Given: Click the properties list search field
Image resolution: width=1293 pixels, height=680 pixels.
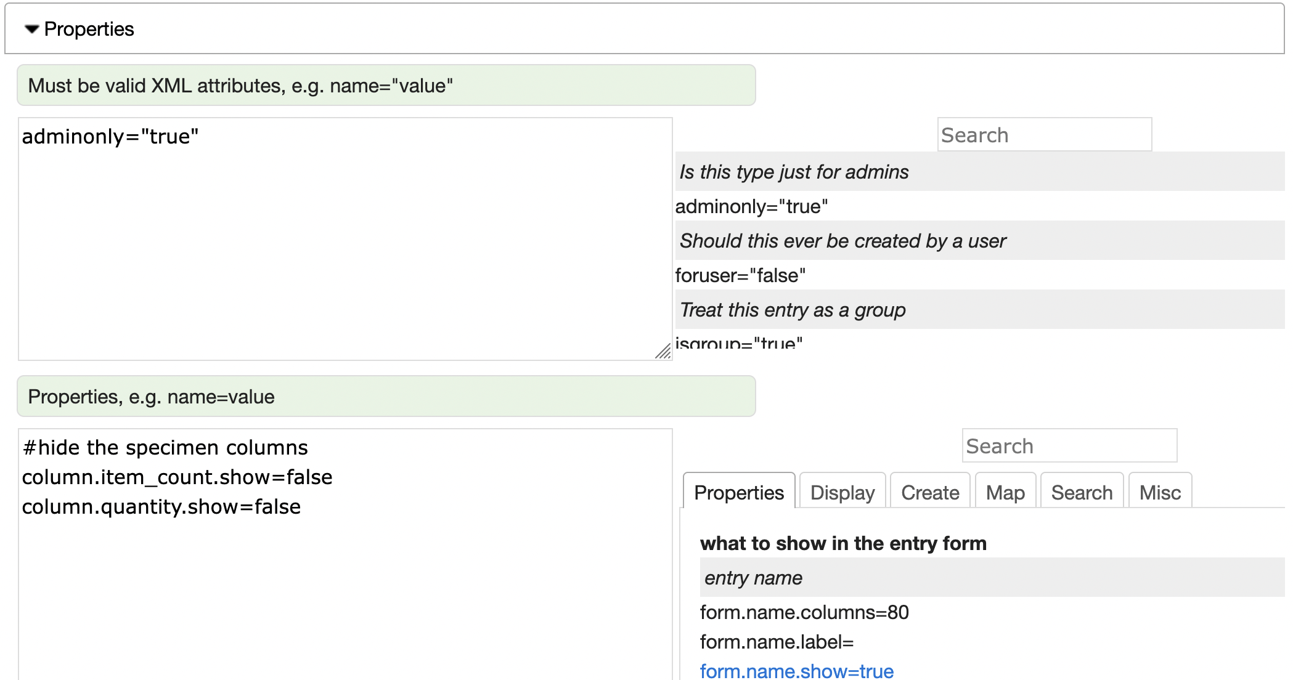Looking at the screenshot, I should [x=1069, y=446].
